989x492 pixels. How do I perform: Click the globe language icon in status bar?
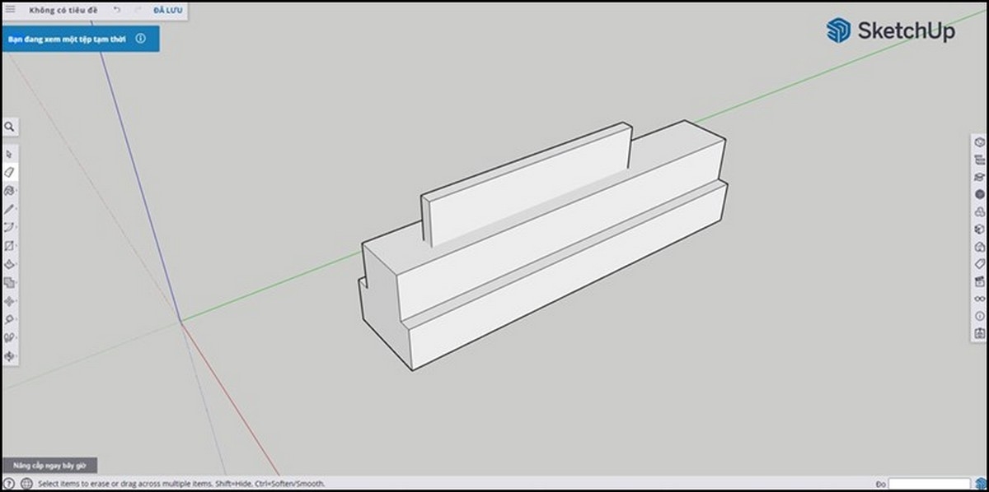tap(26, 484)
